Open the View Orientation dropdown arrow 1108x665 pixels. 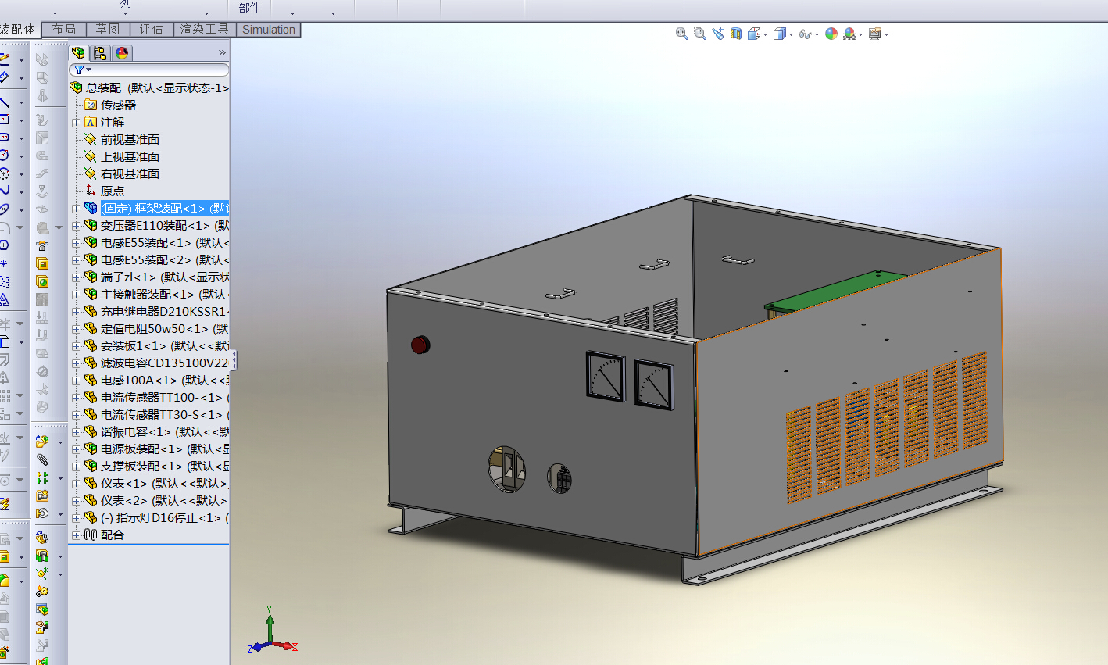765,34
